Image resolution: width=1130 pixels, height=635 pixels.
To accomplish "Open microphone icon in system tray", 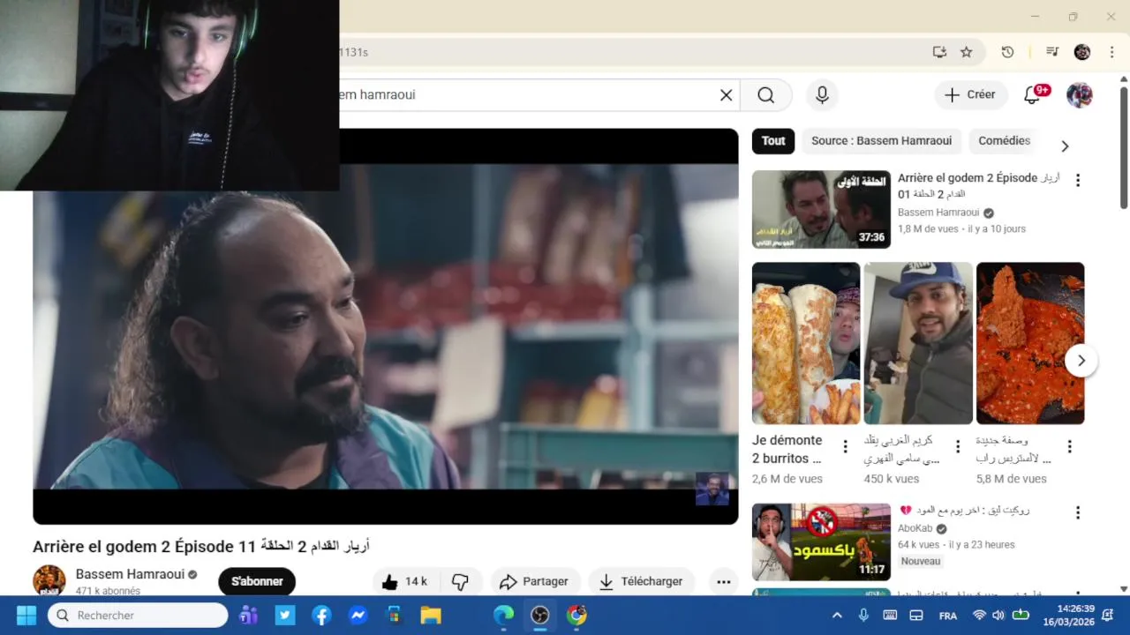I will click(x=863, y=616).
